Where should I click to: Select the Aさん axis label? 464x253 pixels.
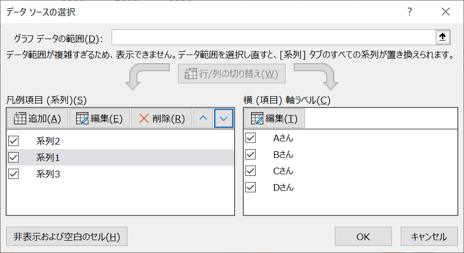(x=283, y=138)
